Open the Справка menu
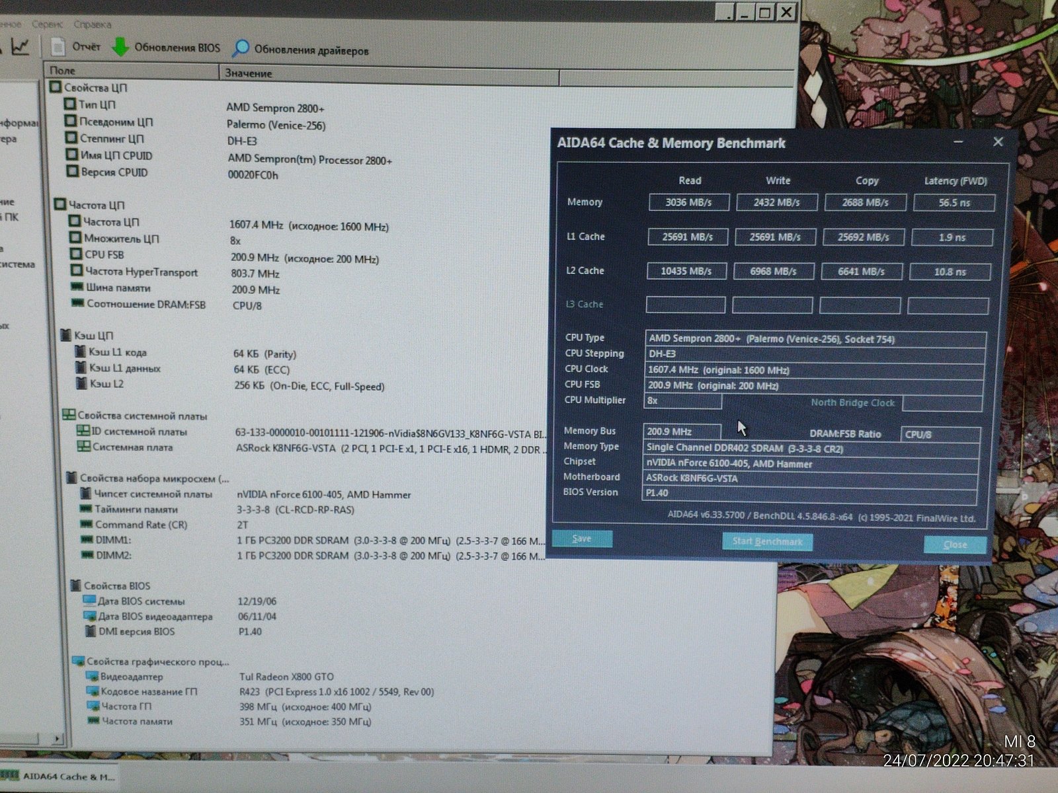1058x793 pixels. [93, 24]
